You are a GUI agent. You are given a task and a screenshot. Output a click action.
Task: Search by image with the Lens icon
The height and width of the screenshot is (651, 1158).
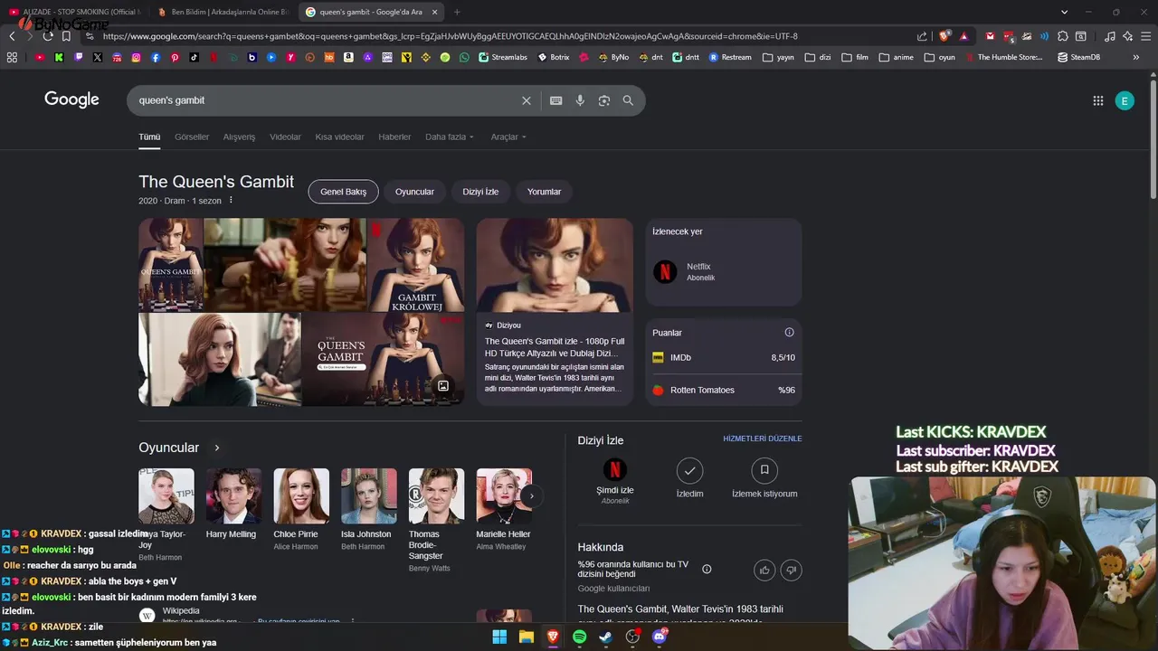604,100
